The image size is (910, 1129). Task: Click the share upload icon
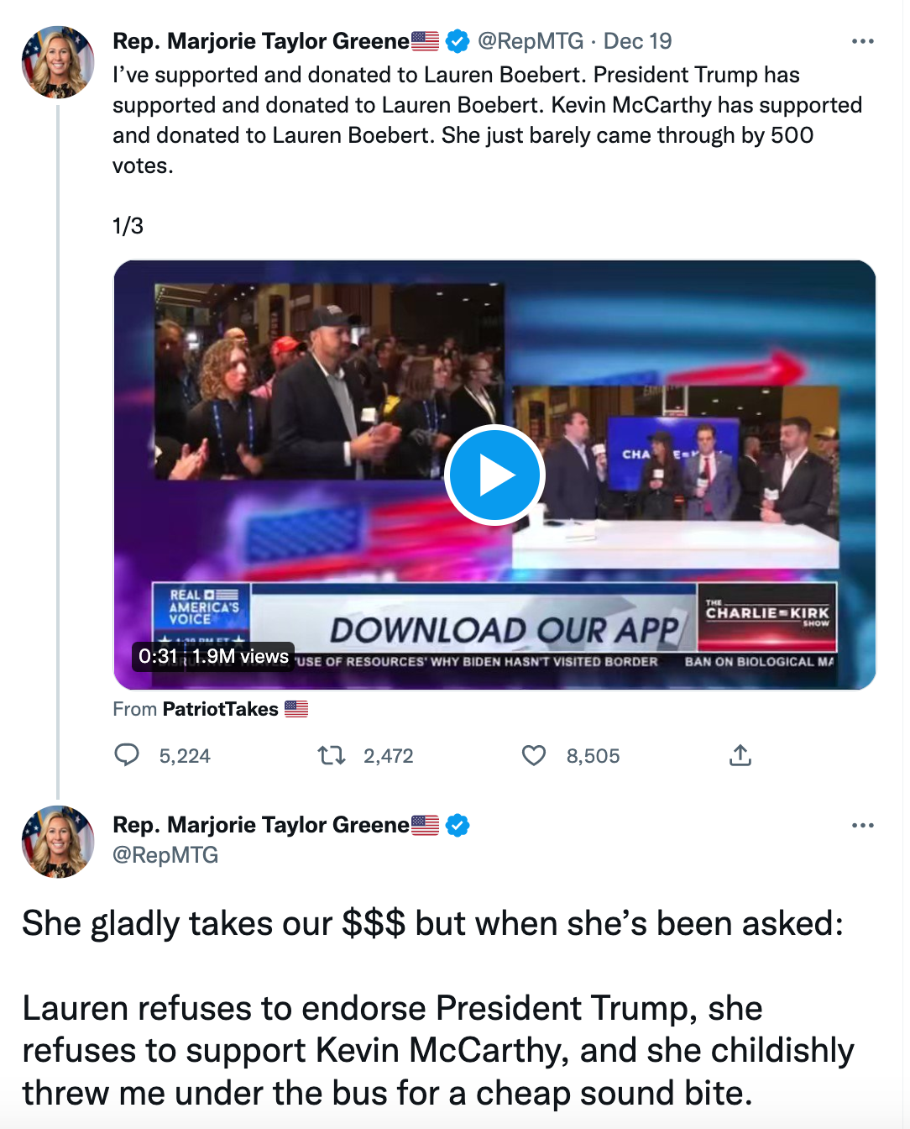click(740, 755)
